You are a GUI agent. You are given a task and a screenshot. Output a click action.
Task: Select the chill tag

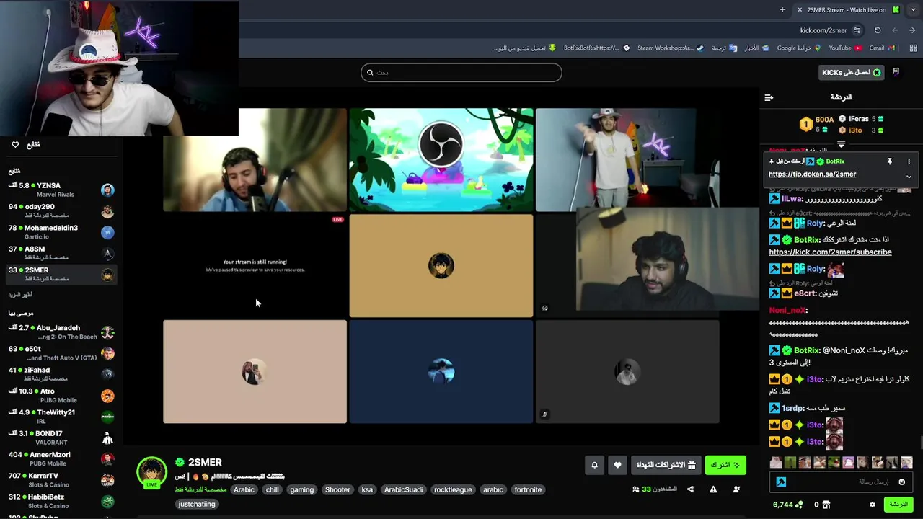click(272, 489)
